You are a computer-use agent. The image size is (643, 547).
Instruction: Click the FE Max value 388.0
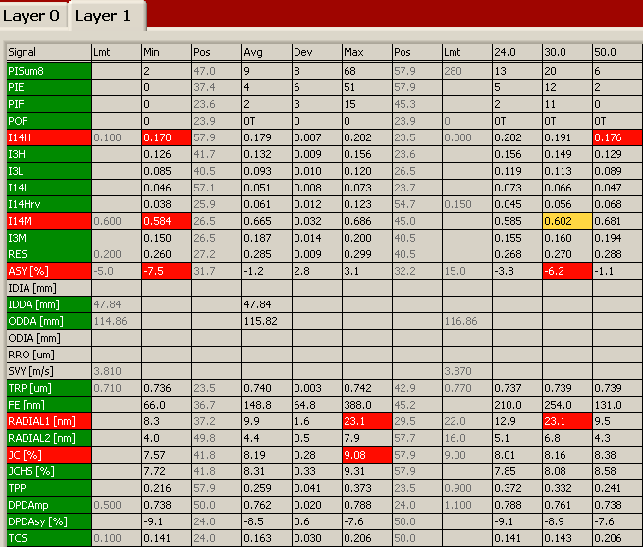367,405
